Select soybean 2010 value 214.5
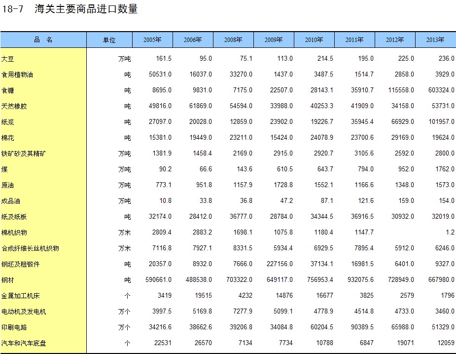 pos(325,59)
